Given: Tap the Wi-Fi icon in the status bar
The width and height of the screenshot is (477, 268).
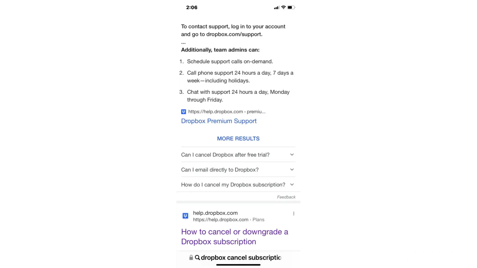Looking at the screenshot, I should click(283, 8).
